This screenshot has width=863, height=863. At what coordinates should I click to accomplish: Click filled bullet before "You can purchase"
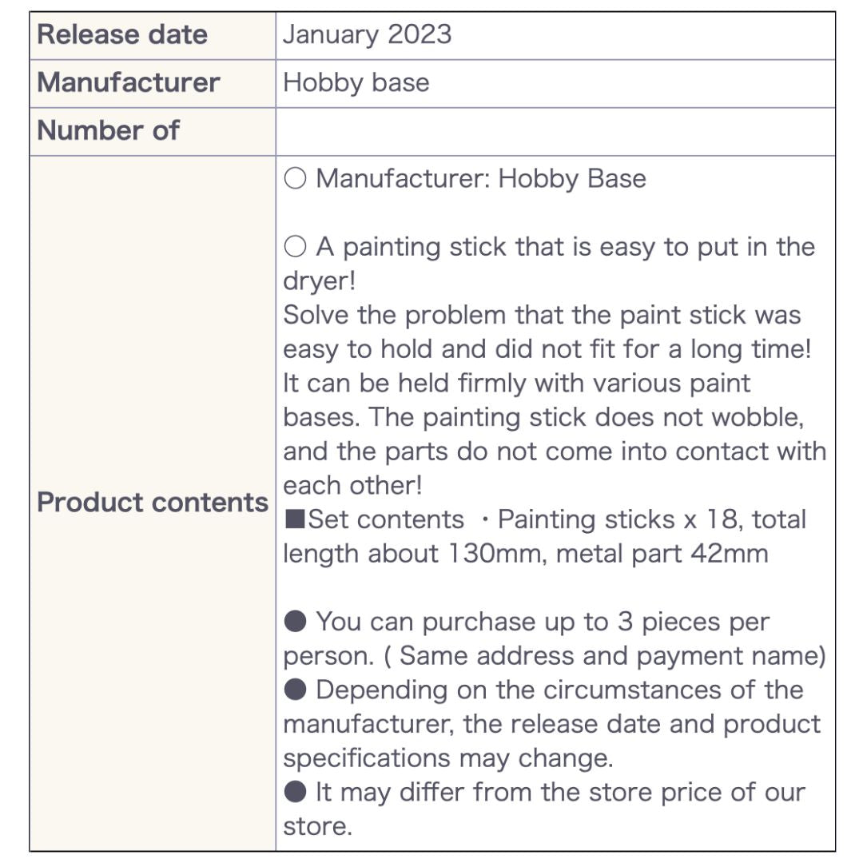pyautogui.click(x=295, y=622)
